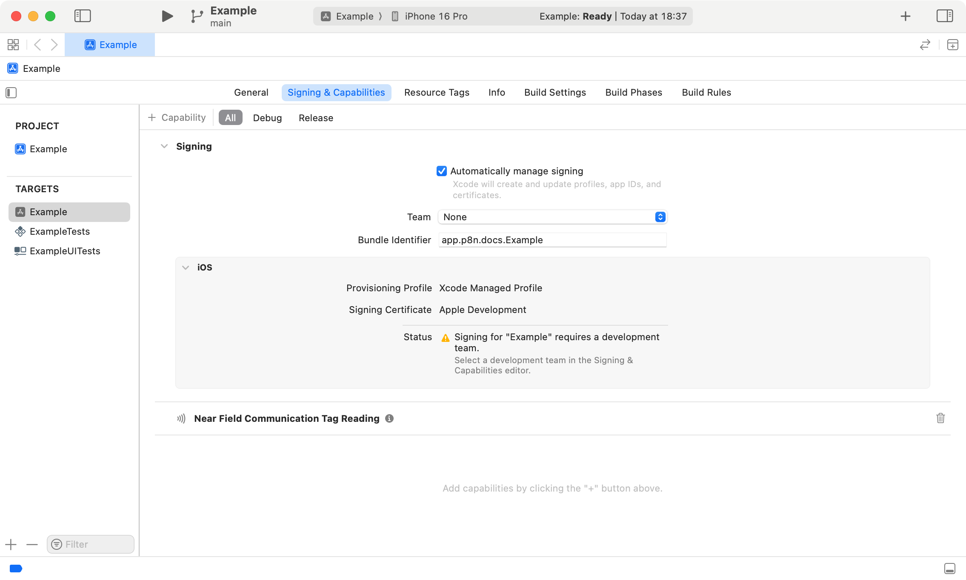Select the Debug configuration filter
This screenshot has height=580, width=966.
tap(267, 118)
